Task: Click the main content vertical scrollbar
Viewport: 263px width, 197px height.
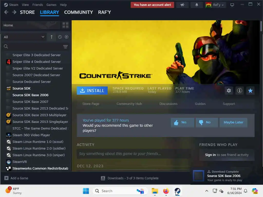Action: pos(261,26)
